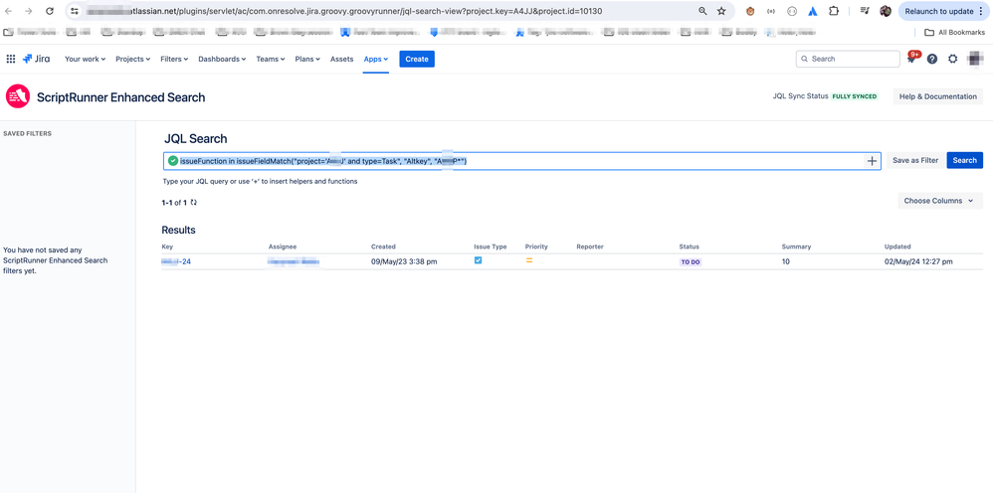View site information icon in address bar
Screen dimensions: 993x493
[x=75, y=11]
